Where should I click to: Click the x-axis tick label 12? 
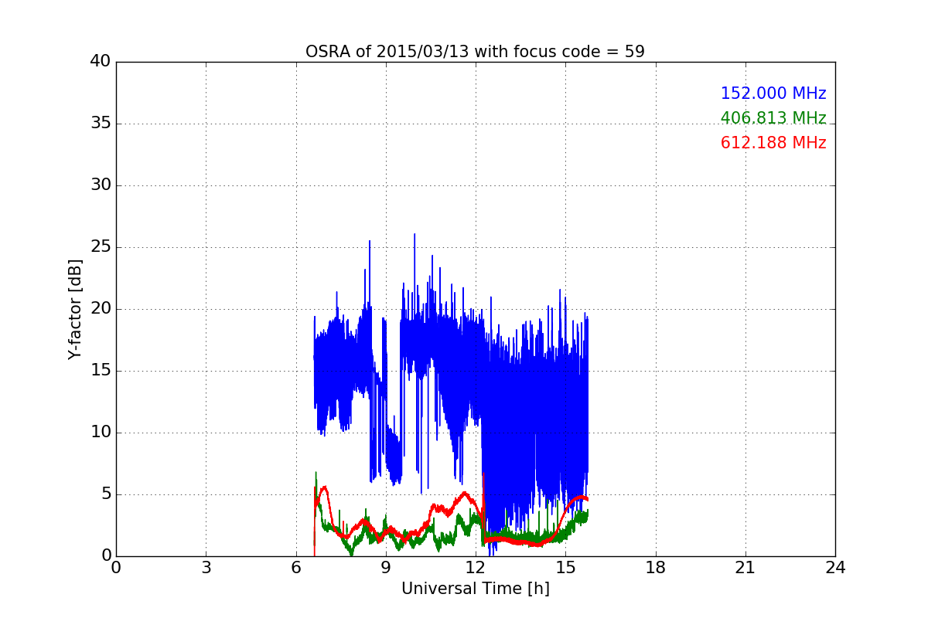[x=476, y=568]
